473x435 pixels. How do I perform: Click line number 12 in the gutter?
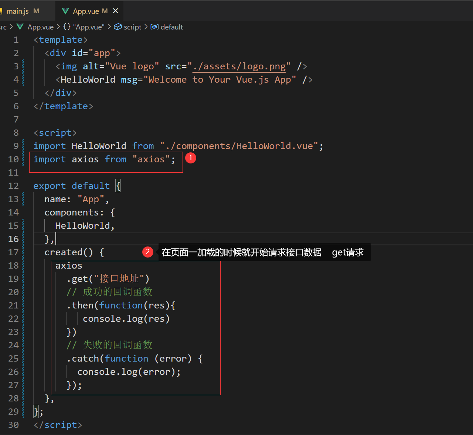pyautogui.click(x=13, y=186)
